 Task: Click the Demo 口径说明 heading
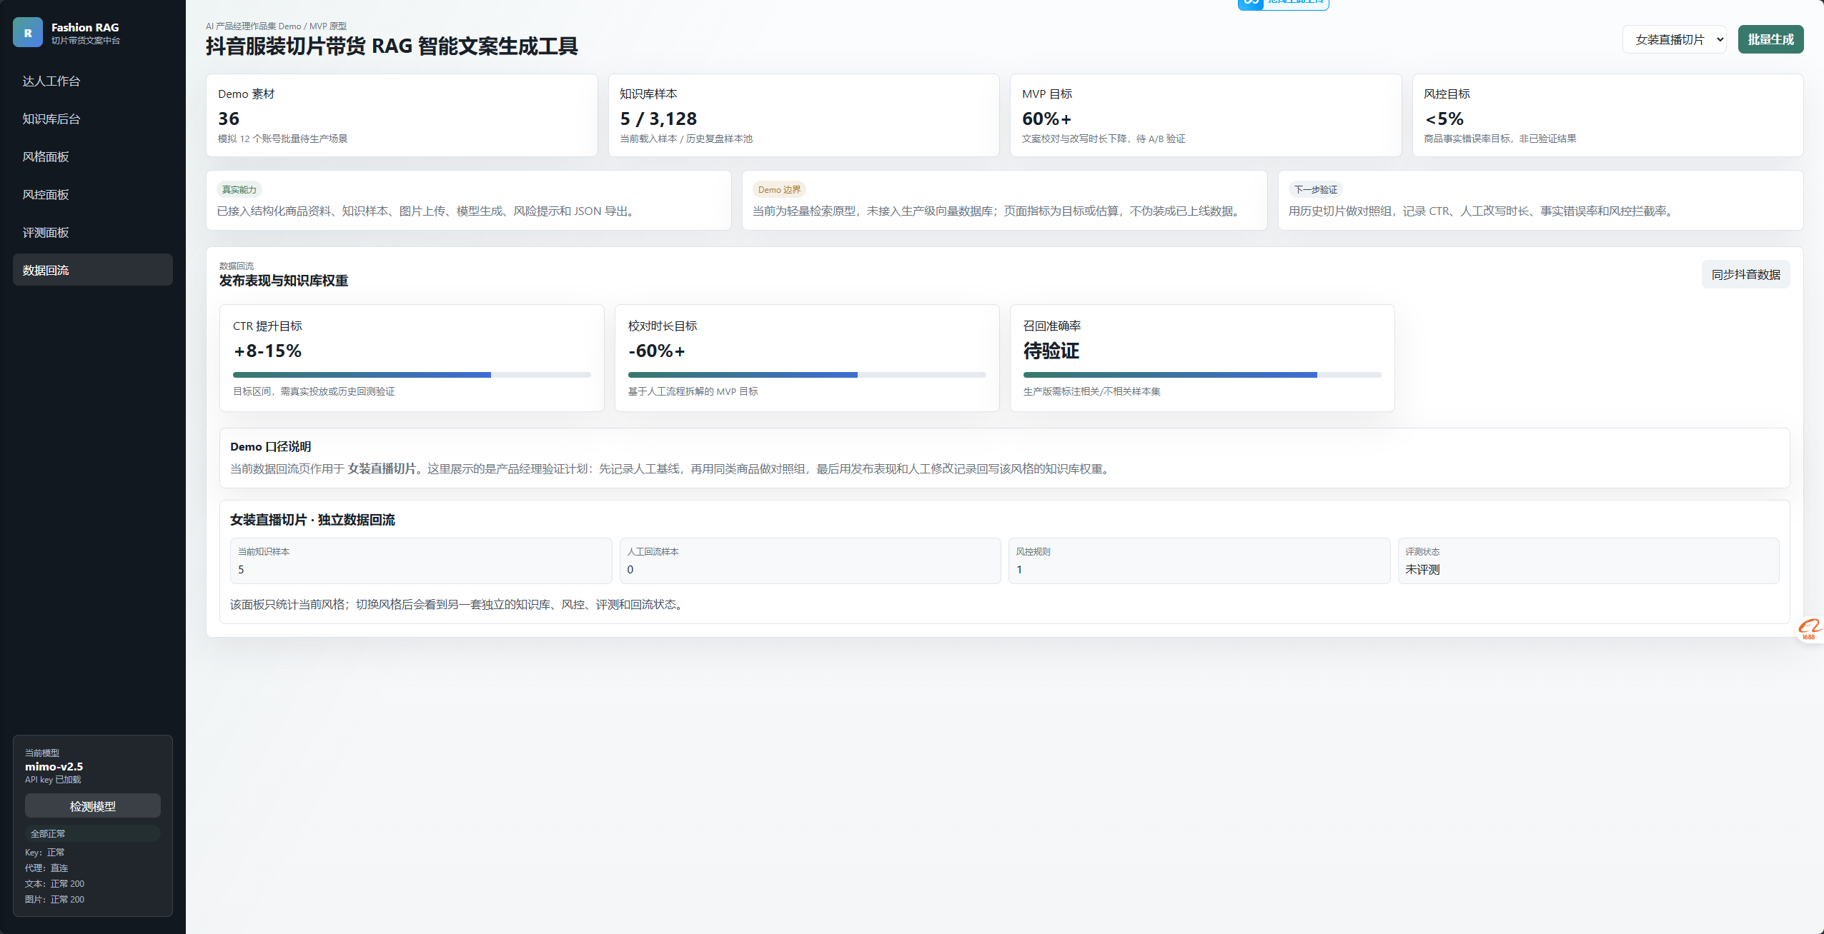270,446
